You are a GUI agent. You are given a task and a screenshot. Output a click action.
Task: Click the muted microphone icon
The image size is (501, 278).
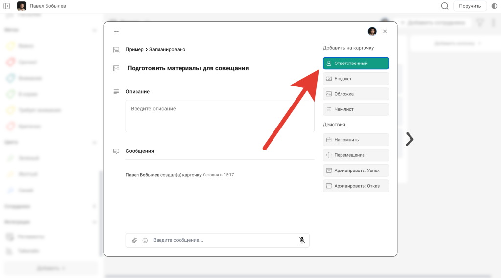[x=302, y=240]
